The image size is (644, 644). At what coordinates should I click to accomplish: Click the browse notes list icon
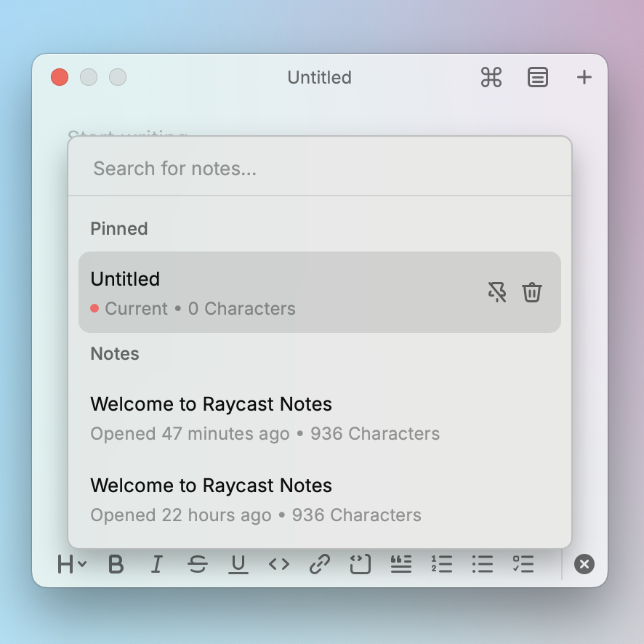click(538, 77)
